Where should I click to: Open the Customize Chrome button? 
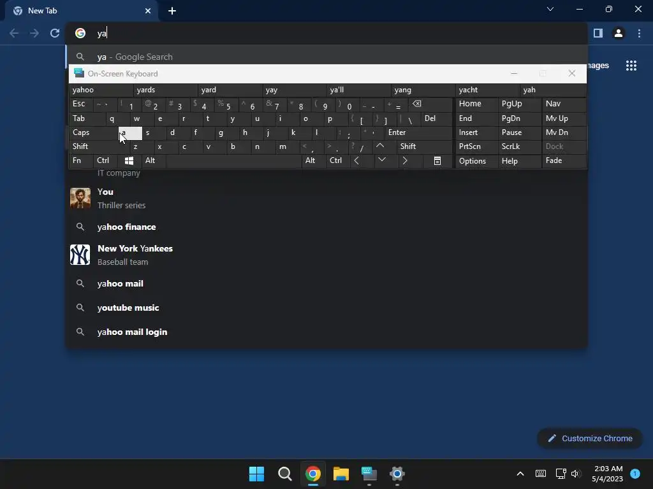[590, 438]
